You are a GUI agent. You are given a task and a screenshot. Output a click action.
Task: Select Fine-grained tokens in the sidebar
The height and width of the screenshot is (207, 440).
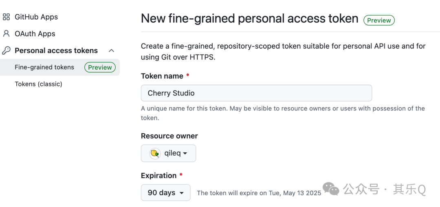pos(44,67)
